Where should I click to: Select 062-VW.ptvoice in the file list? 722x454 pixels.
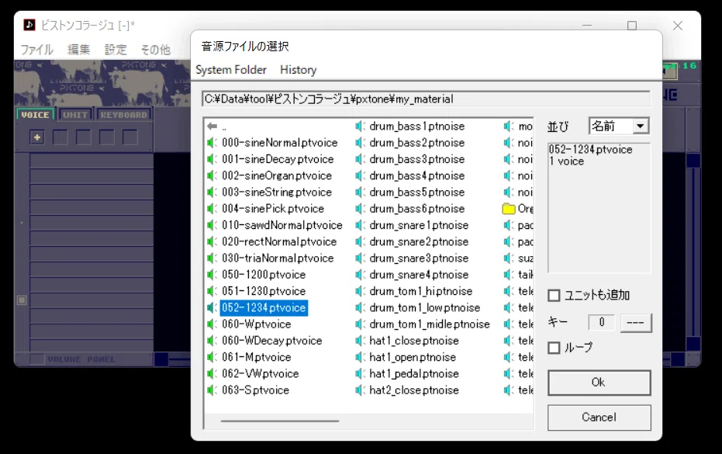point(260,374)
